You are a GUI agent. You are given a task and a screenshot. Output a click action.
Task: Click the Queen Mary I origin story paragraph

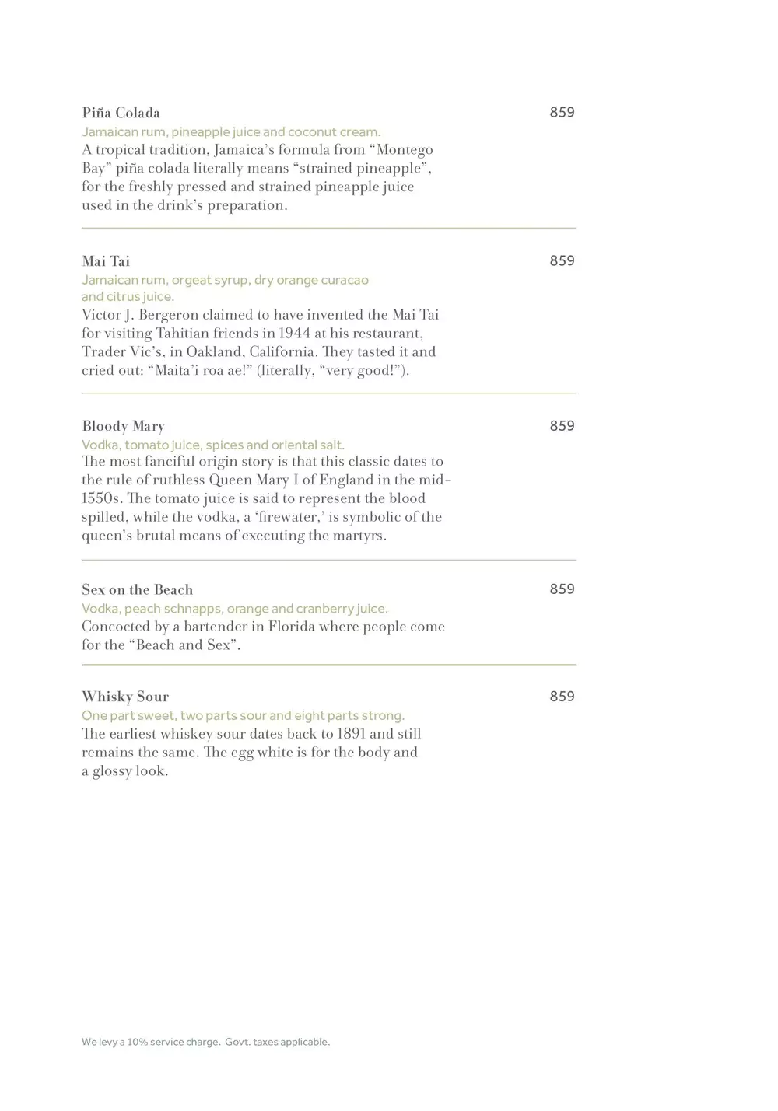(266, 498)
